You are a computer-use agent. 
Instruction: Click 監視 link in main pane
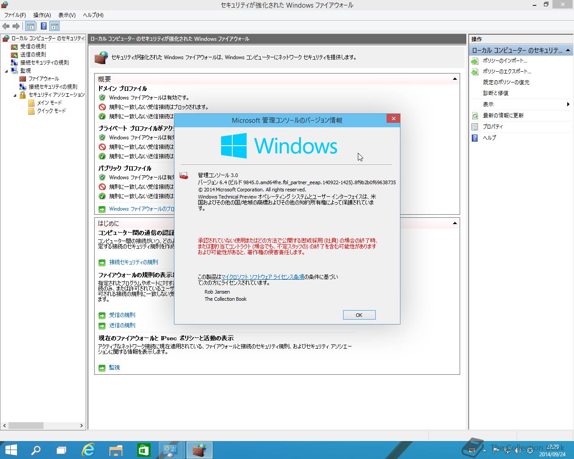pos(114,368)
